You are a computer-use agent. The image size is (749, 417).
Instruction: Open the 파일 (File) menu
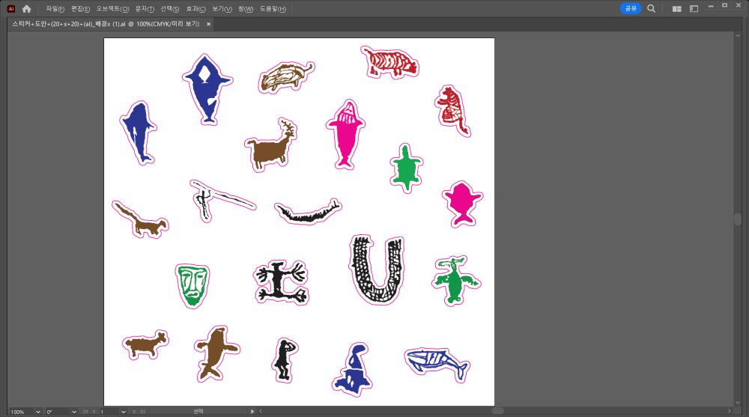pyautogui.click(x=55, y=9)
